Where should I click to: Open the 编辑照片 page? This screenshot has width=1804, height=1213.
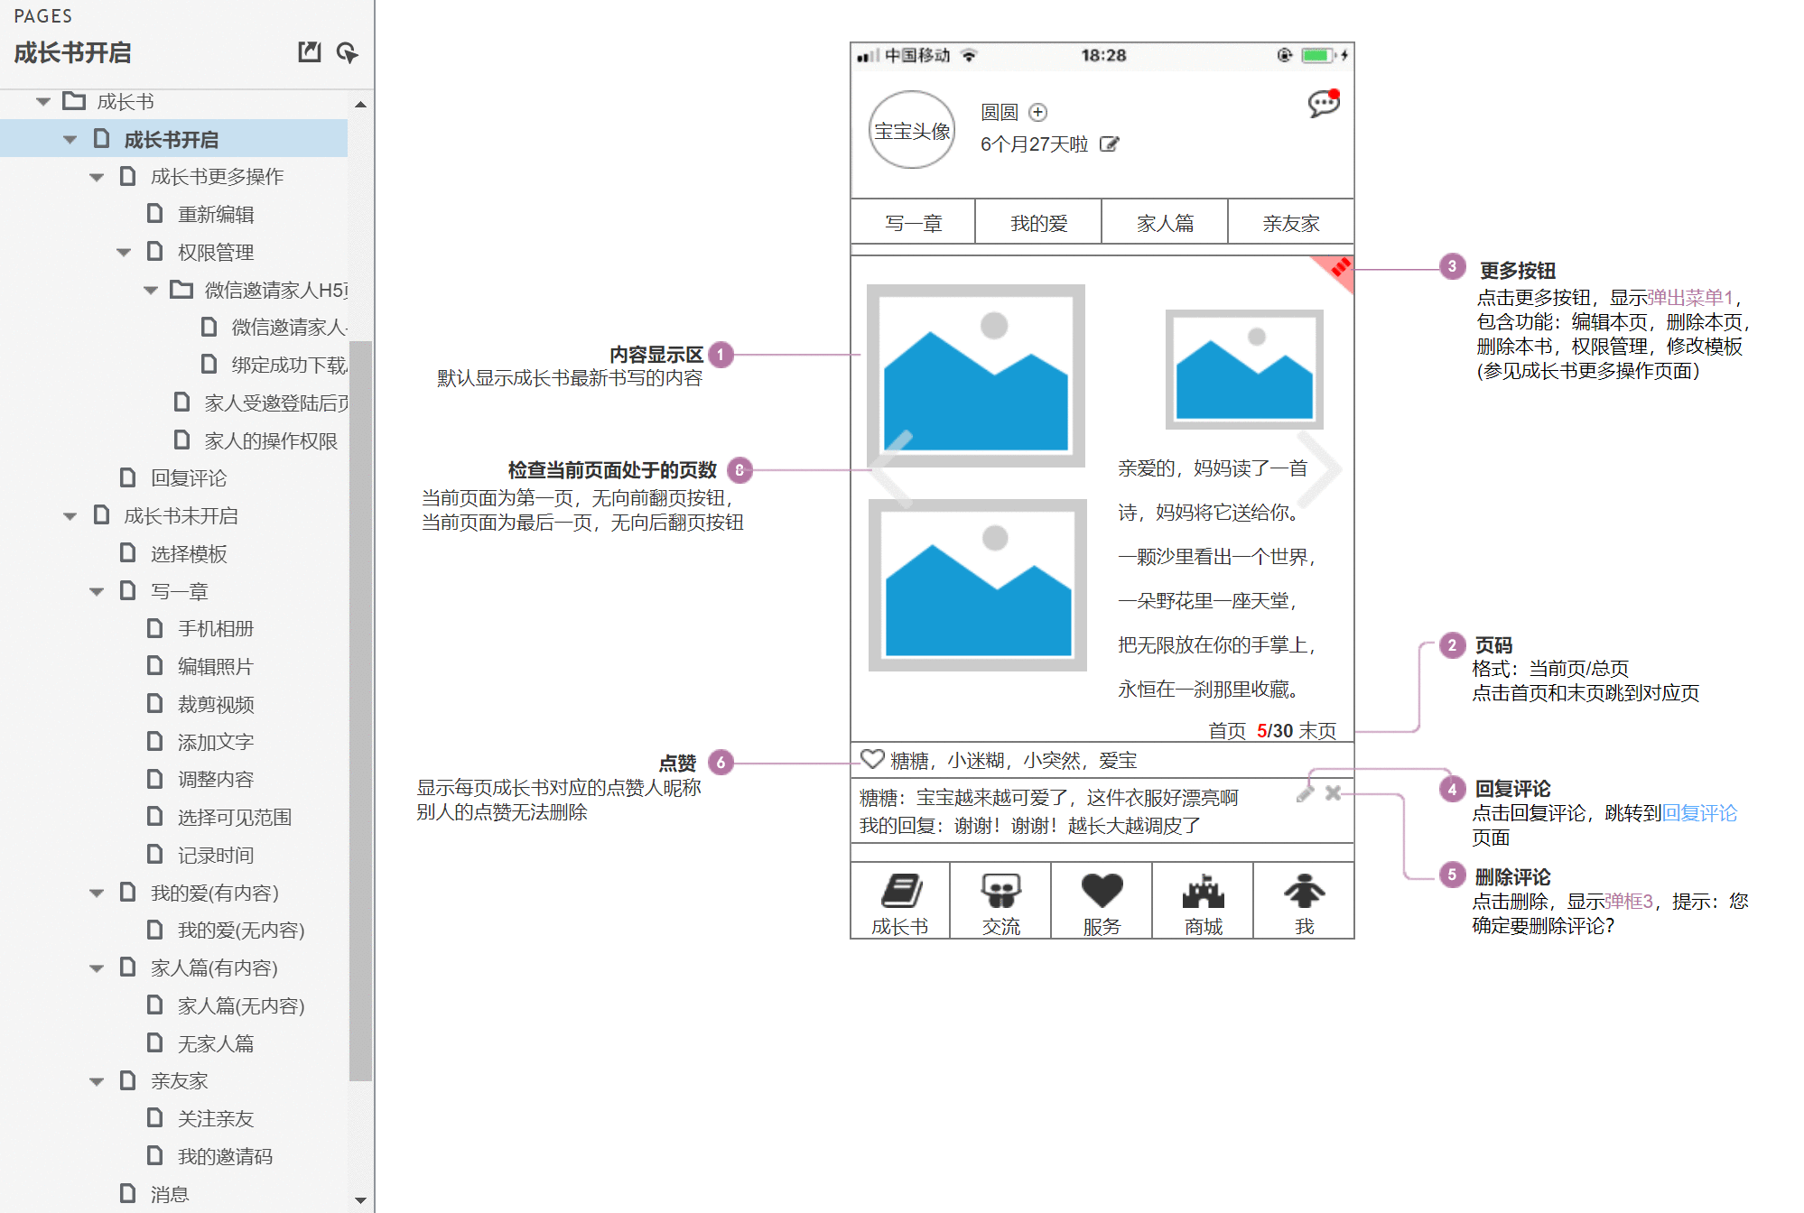pos(216,667)
